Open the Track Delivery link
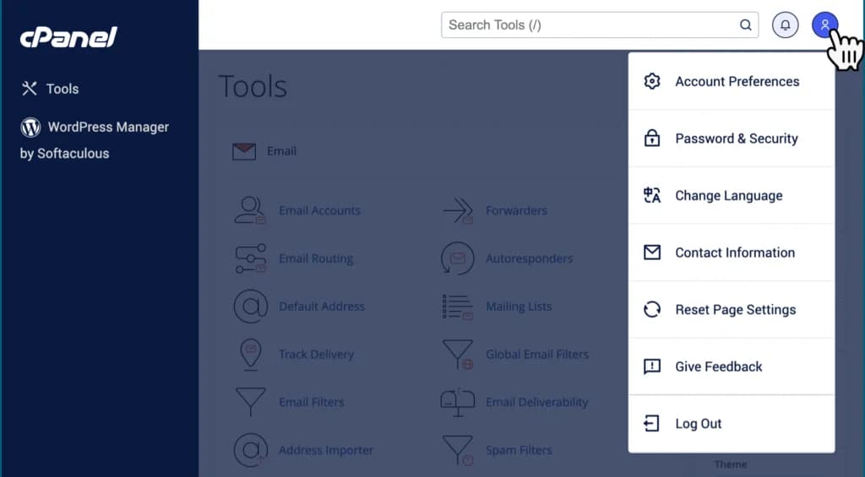 point(316,354)
